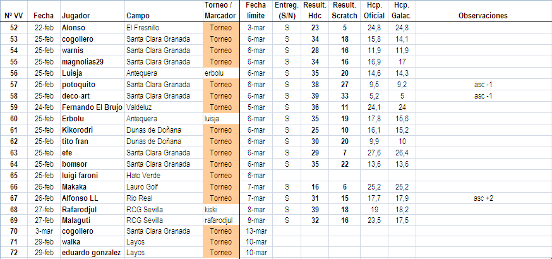Viewport: 552px width, 259px height.
Task: Select the Jugador column header
Action: (x=76, y=16)
